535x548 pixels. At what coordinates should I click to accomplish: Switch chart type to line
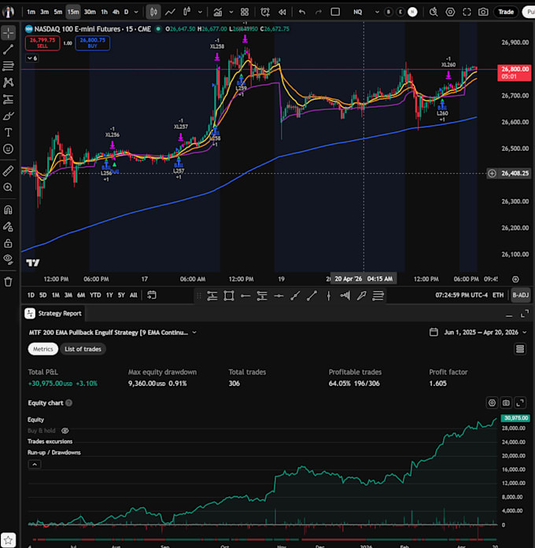[170, 12]
